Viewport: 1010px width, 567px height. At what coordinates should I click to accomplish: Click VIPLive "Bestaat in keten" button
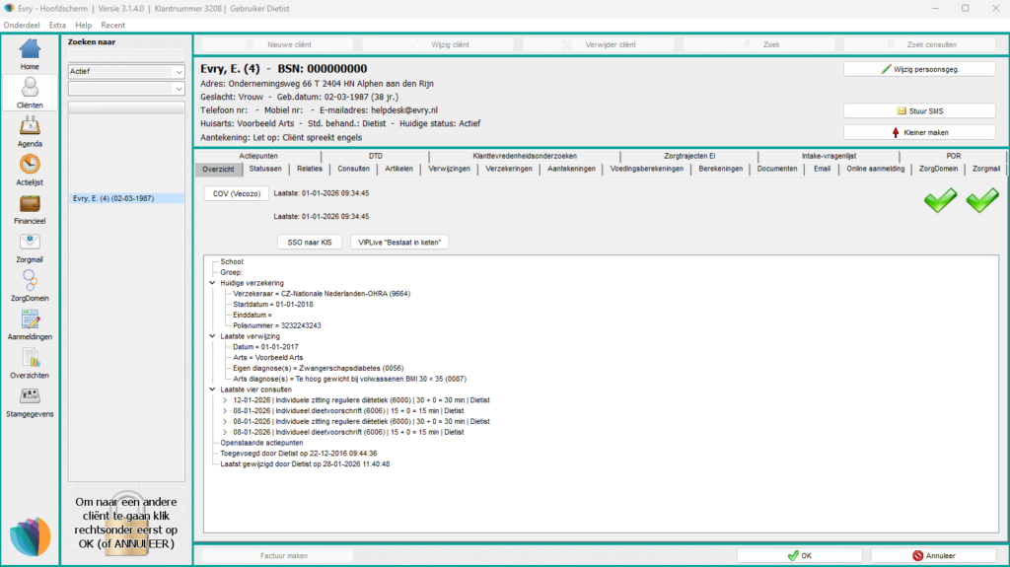[399, 243]
